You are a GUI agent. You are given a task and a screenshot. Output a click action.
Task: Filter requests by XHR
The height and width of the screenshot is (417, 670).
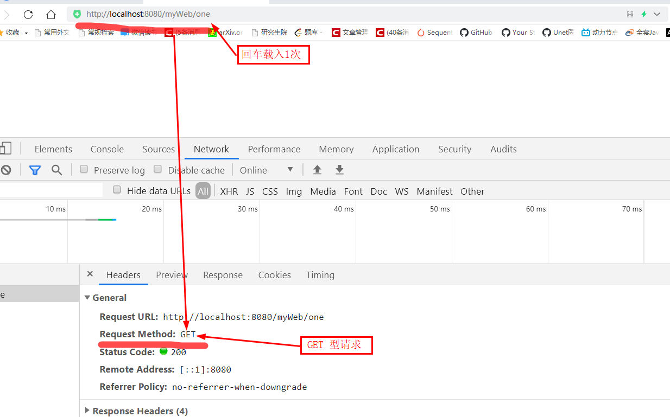coord(229,191)
